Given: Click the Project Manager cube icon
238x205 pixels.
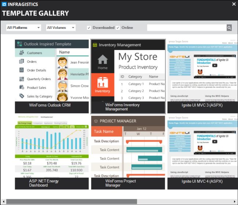Looking at the screenshot, I should click(96, 121).
